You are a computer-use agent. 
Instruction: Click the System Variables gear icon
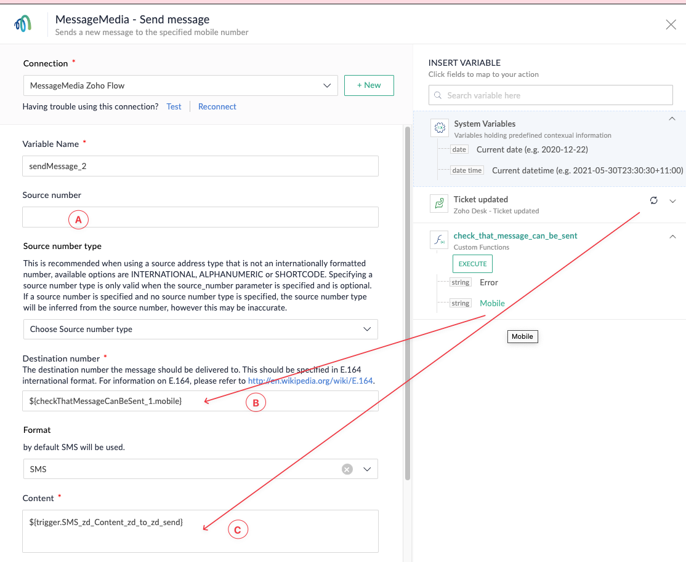[439, 128]
